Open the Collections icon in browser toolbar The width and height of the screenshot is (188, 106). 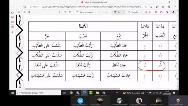click(163, 7)
